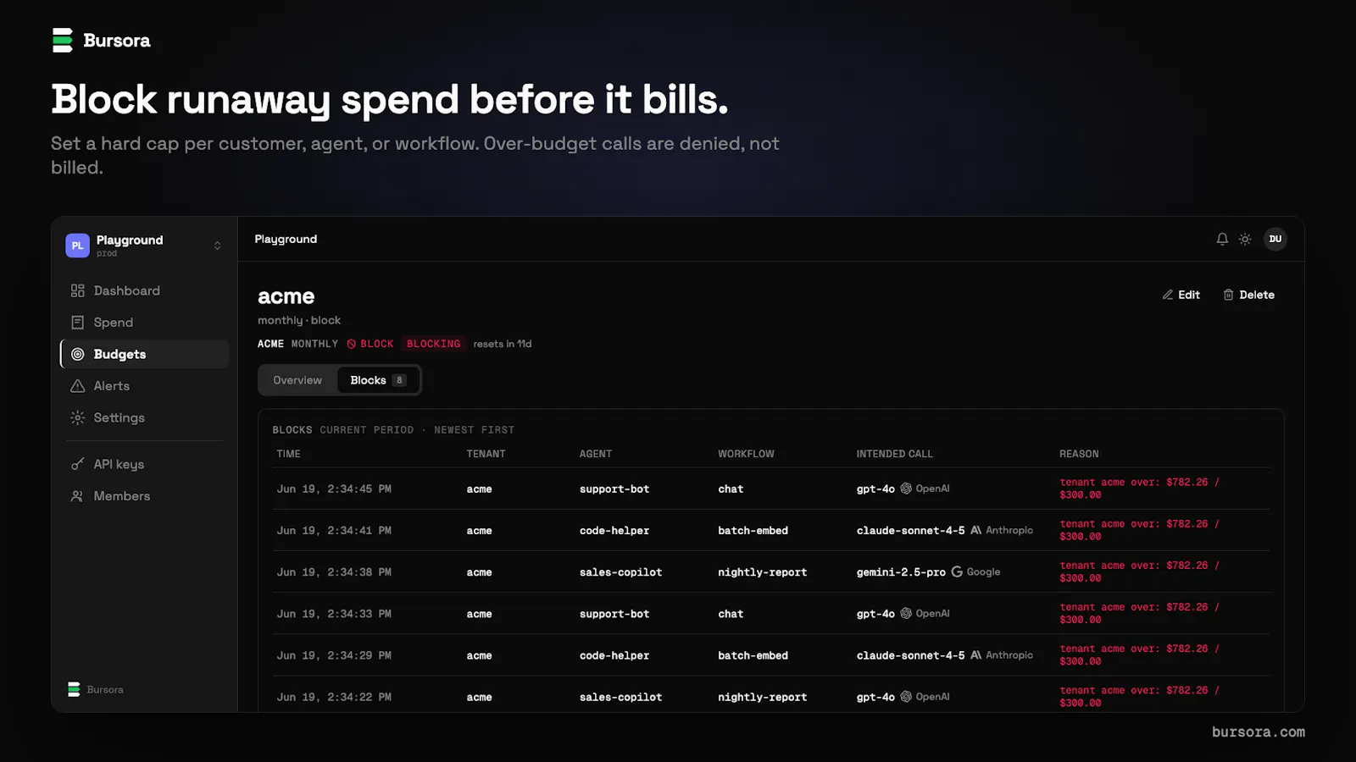
Task: Click the Jun 19, 2:34:45 PM timestamp
Action: (334, 489)
